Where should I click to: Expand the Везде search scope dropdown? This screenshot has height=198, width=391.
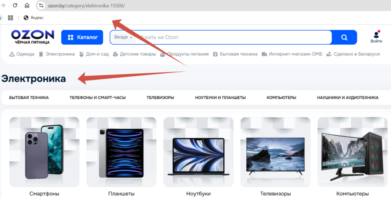click(123, 37)
